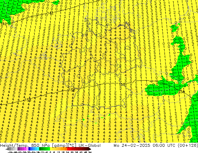Click the bright red swatch in the legend
Image resolution: width=198 pixels, height=153 pixels.
pyautogui.click(x=68, y=149)
